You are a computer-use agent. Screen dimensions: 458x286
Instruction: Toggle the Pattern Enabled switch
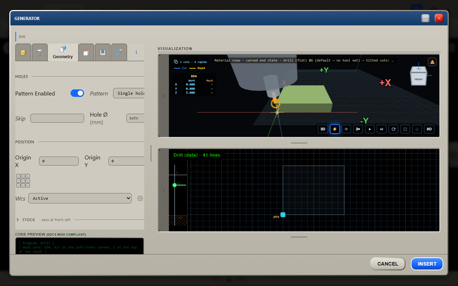(77, 93)
